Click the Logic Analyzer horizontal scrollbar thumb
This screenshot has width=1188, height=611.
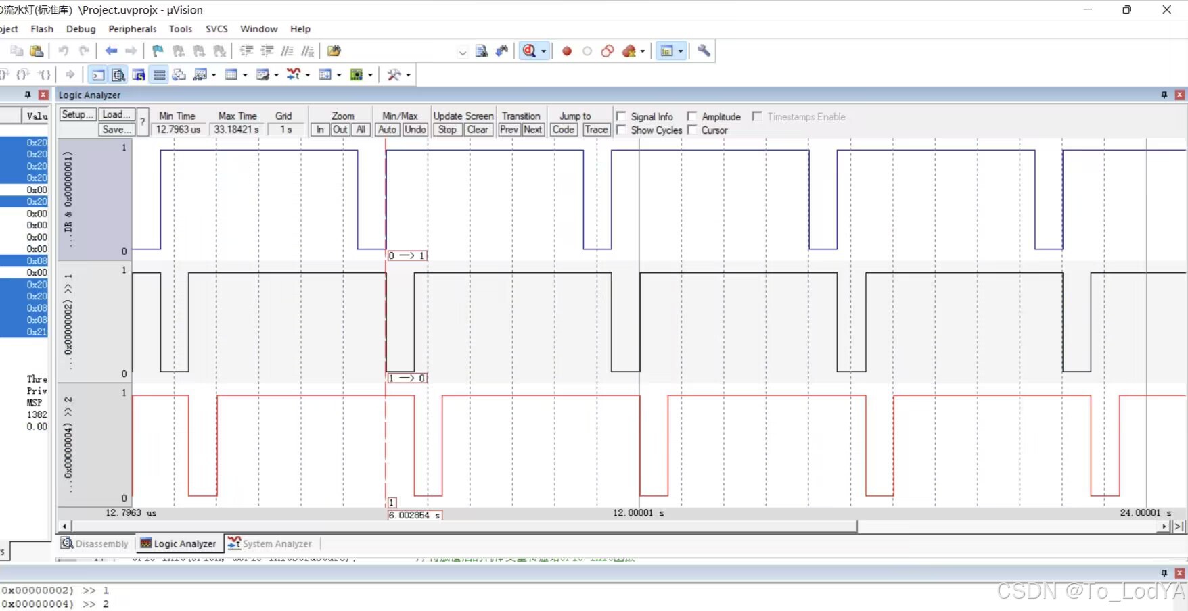[464, 527]
